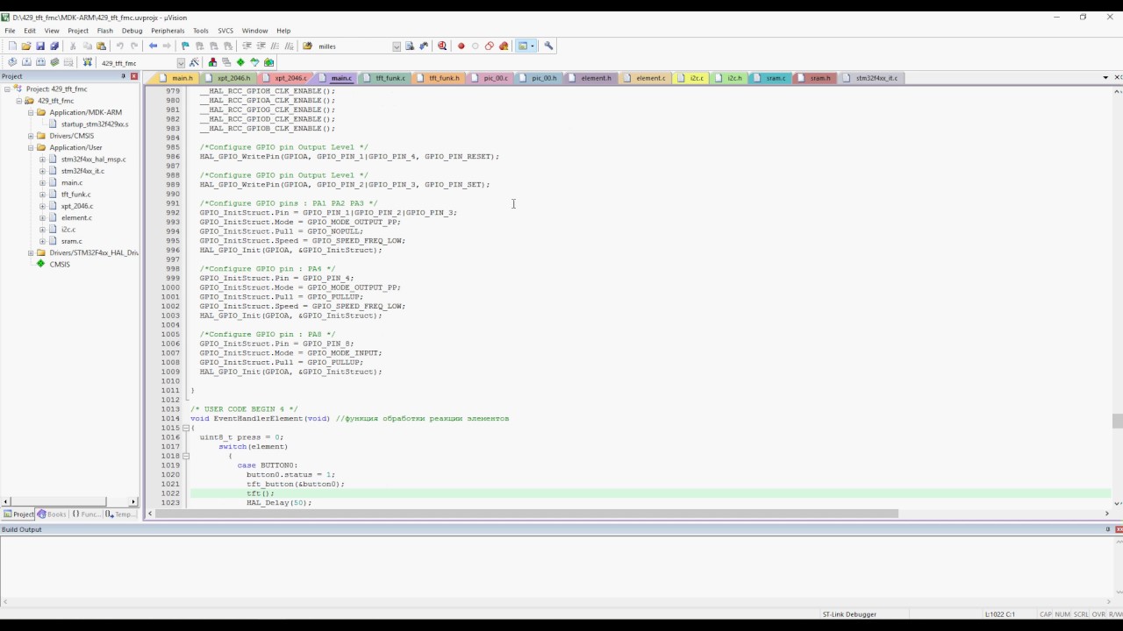The height and width of the screenshot is (631, 1123).
Task: Click the Translate file icon in build toolbar
Action: tap(12, 62)
